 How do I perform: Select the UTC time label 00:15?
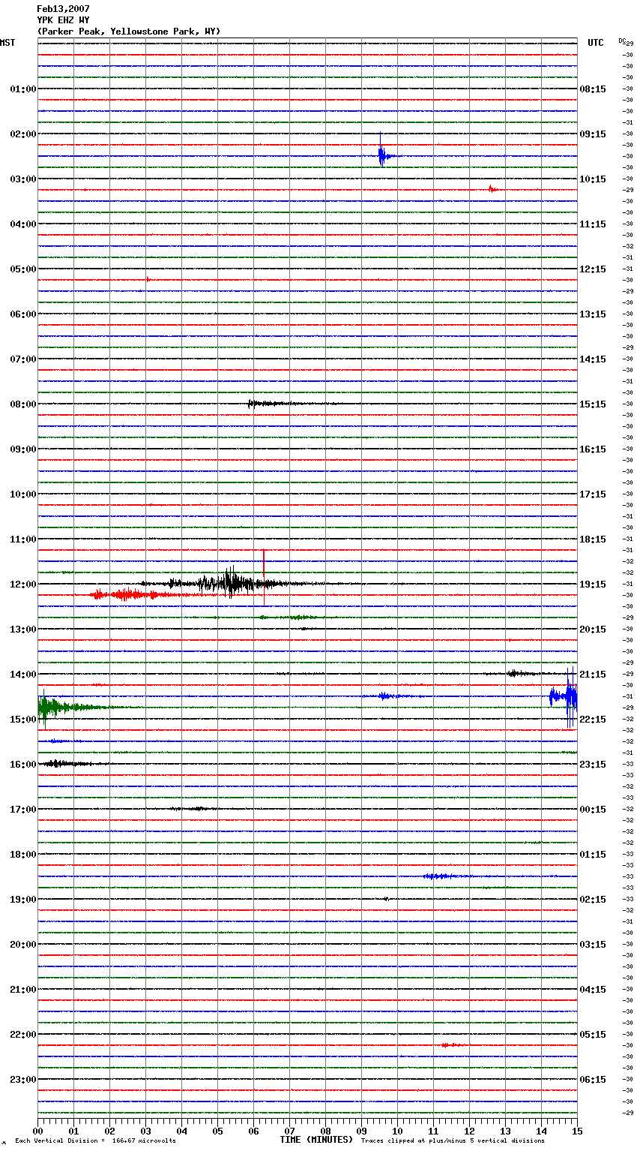pos(593,810)
